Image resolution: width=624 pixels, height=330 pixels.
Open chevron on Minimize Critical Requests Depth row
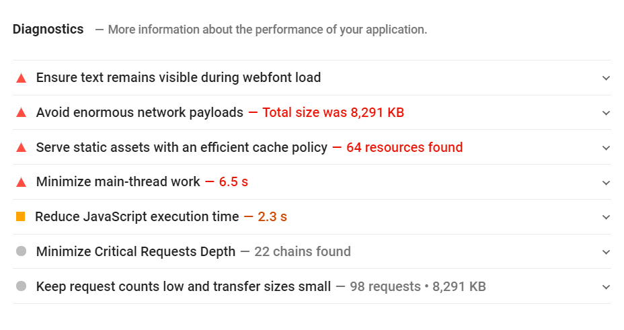point(606,252)
